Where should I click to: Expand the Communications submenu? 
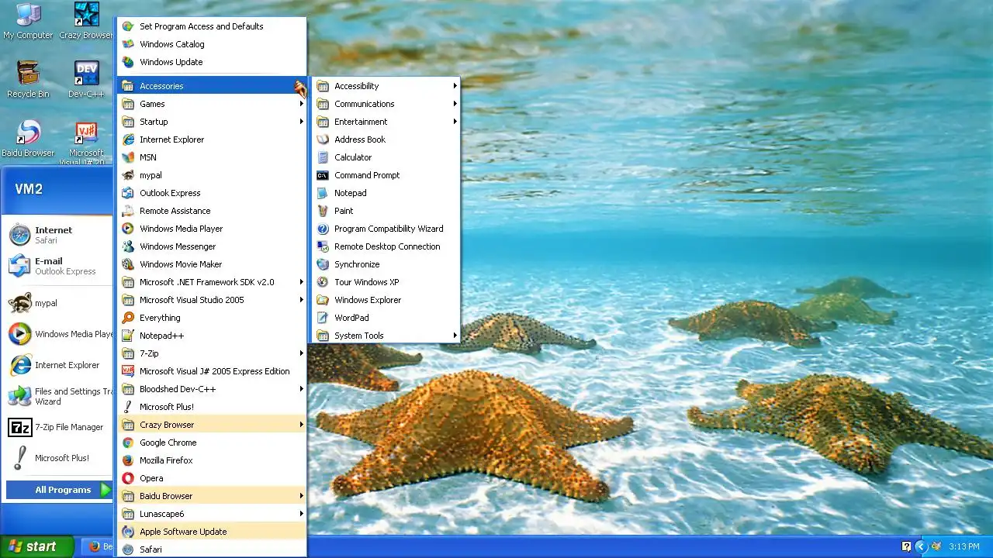[x=386, y=104]
